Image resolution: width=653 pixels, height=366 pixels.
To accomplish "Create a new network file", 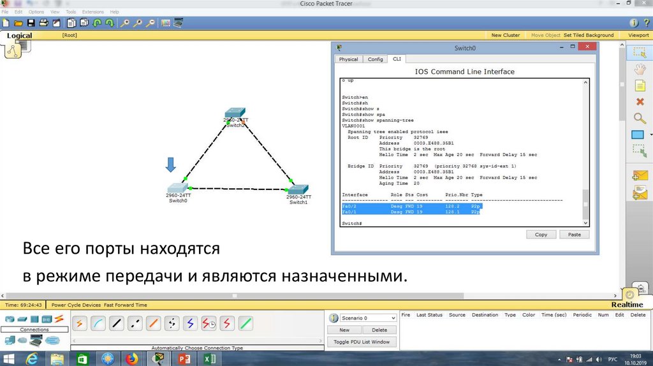I will click(x=5, y=23).
